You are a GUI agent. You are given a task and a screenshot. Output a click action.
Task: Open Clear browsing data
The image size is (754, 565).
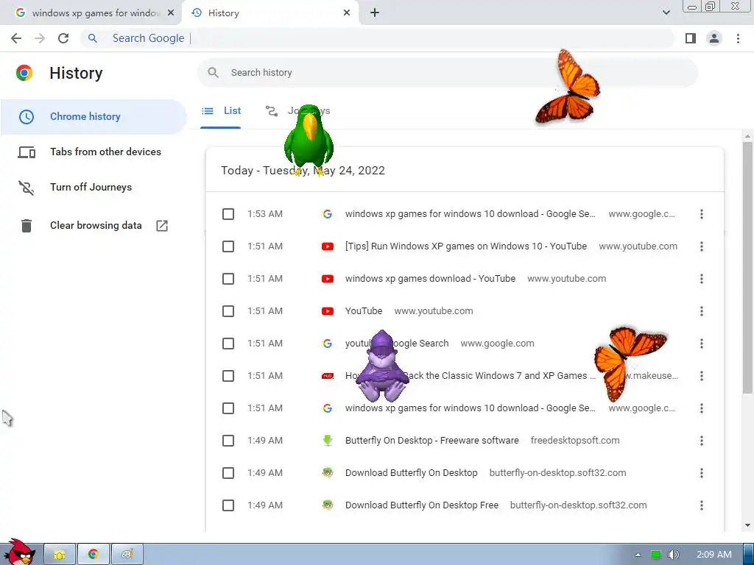pos(94,225)
